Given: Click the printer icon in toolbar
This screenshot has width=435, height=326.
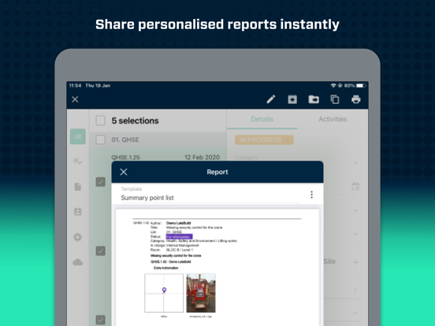Looking at the screenshot, I should [x=356, y=99].
